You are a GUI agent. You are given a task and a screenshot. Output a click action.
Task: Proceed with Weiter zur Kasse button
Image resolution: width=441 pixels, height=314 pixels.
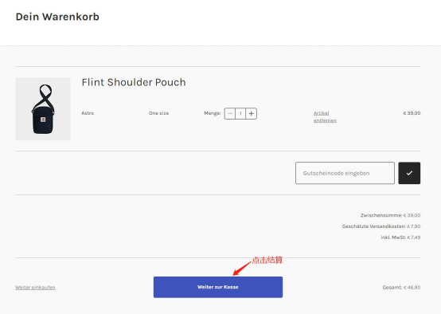point(218,287)
